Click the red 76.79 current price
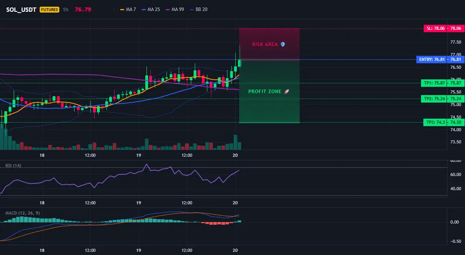 (83, 9)
